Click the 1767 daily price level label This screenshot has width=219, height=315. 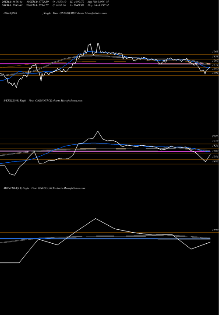(215, 61)
